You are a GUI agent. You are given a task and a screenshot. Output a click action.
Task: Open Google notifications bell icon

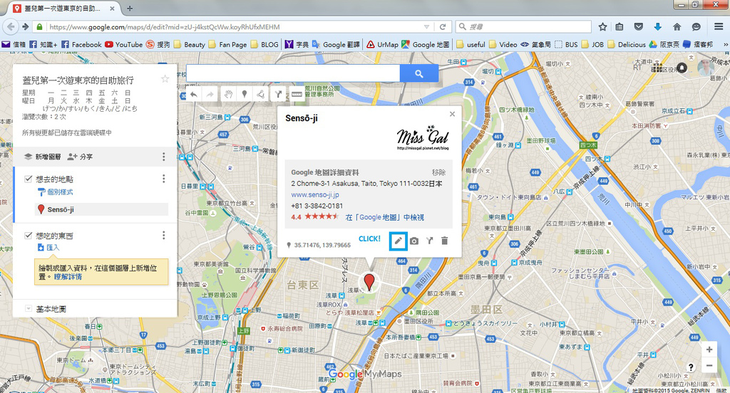pos(682,68)
